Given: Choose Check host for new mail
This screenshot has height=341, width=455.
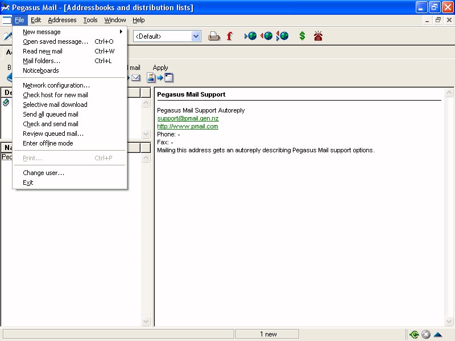Looking at the screenshot, I should pos(71,95).
